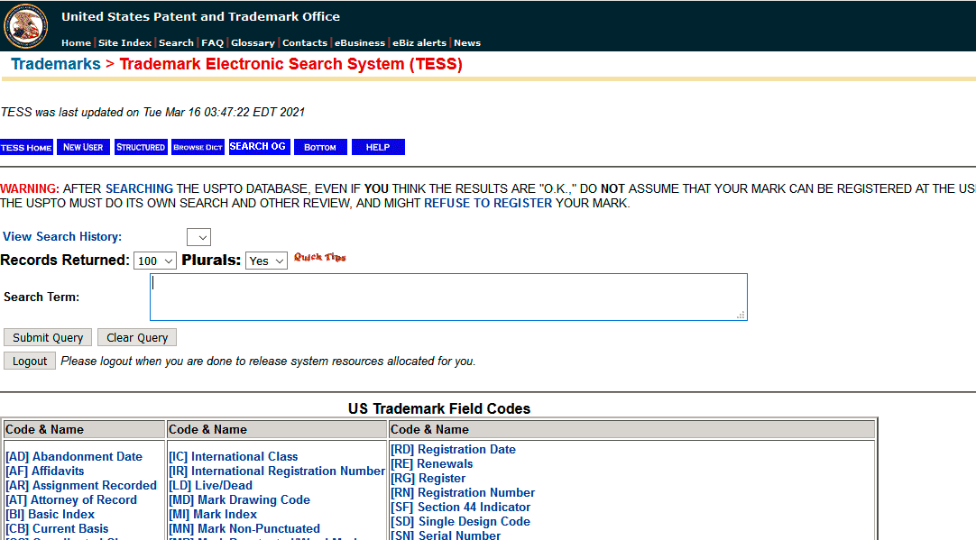Open News in top navigation
Viewport: 976px width, 540px height.
point(467,43)
